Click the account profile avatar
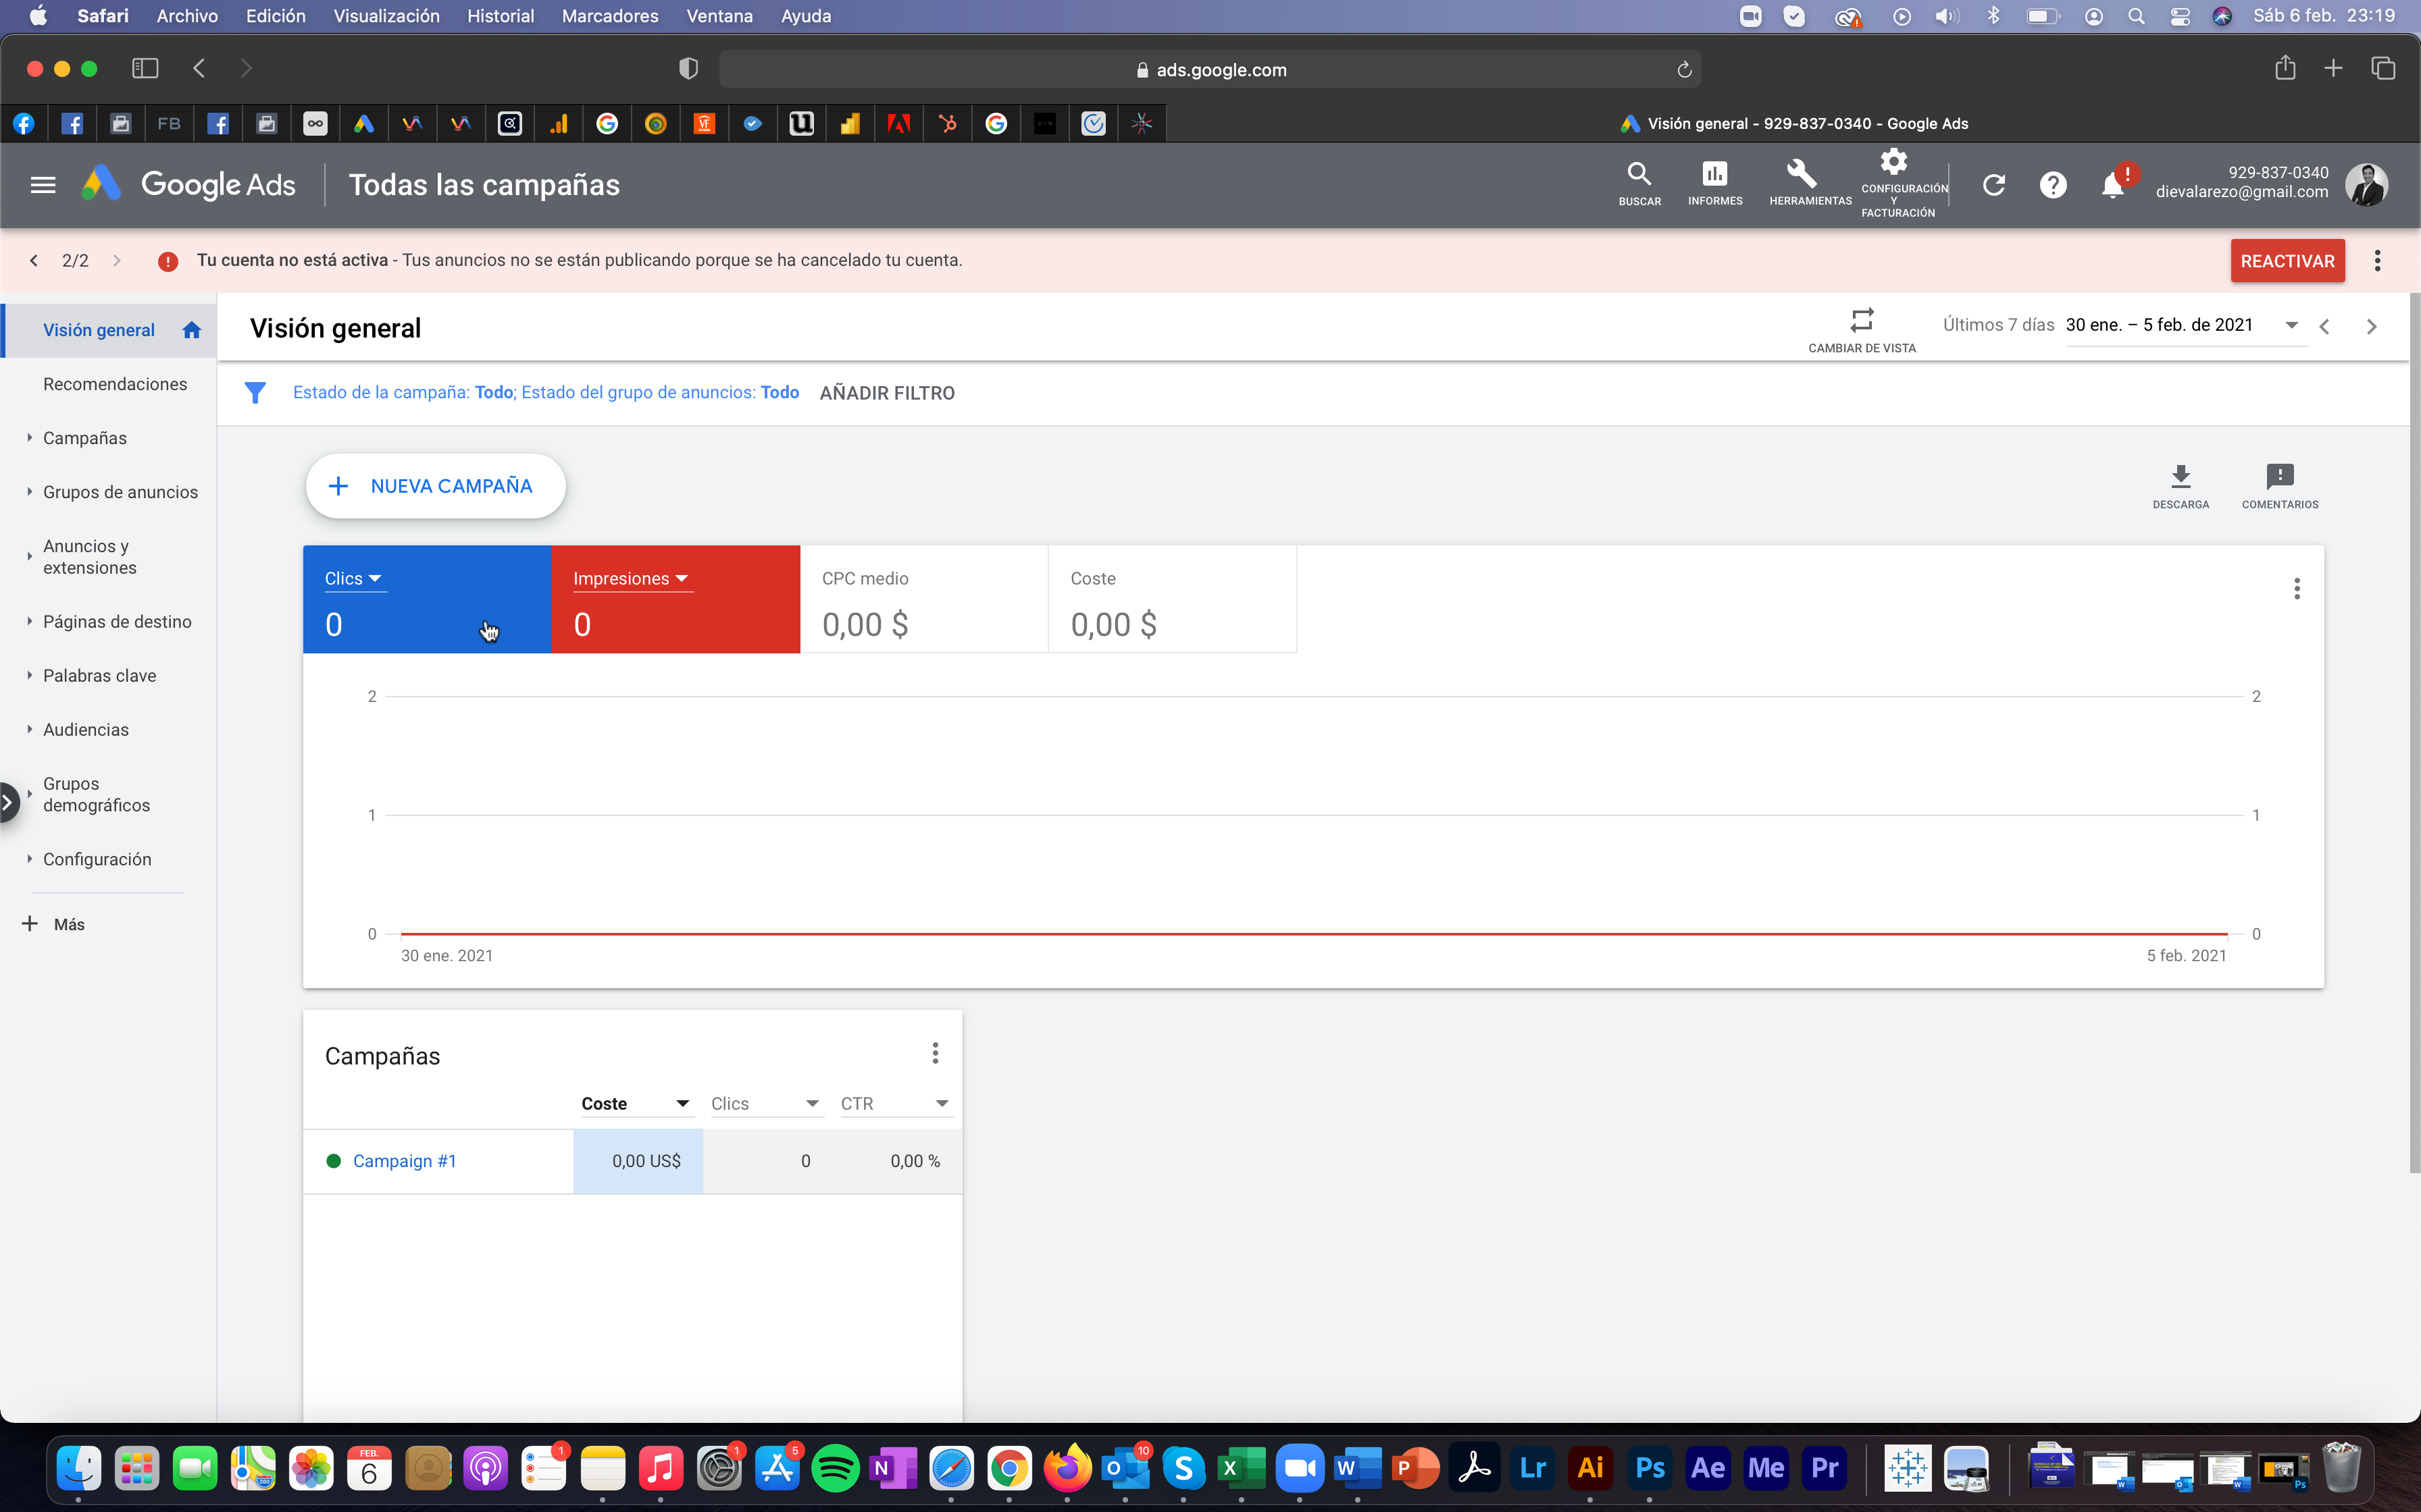2421x1512 pixels. click(2366, 185)
